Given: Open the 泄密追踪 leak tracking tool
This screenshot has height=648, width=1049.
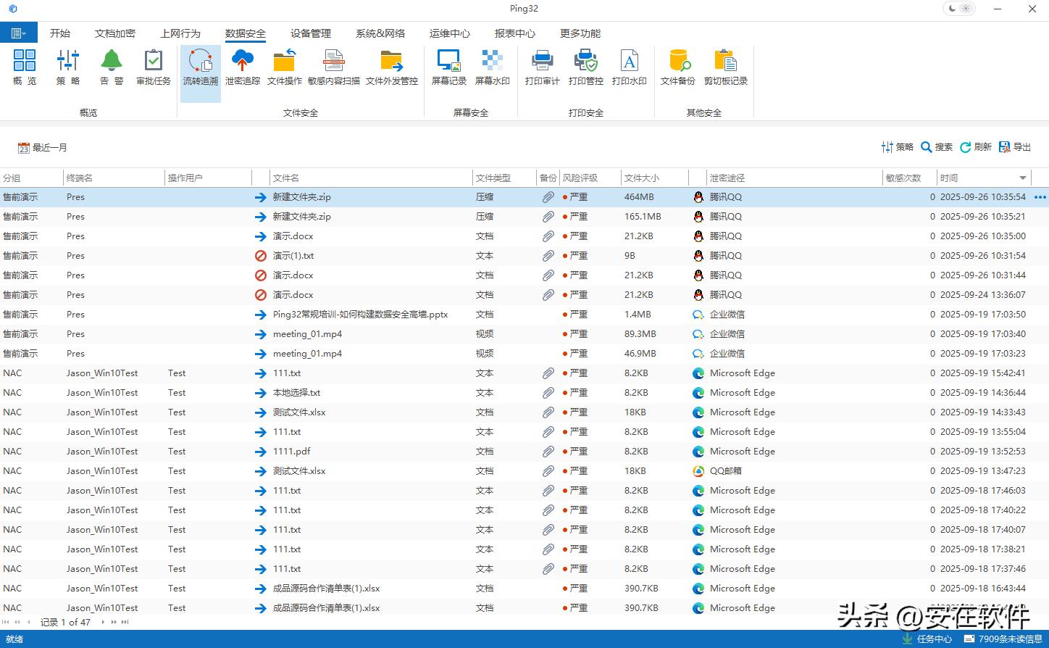Looking at the screenshot, I should coord(242,67).
